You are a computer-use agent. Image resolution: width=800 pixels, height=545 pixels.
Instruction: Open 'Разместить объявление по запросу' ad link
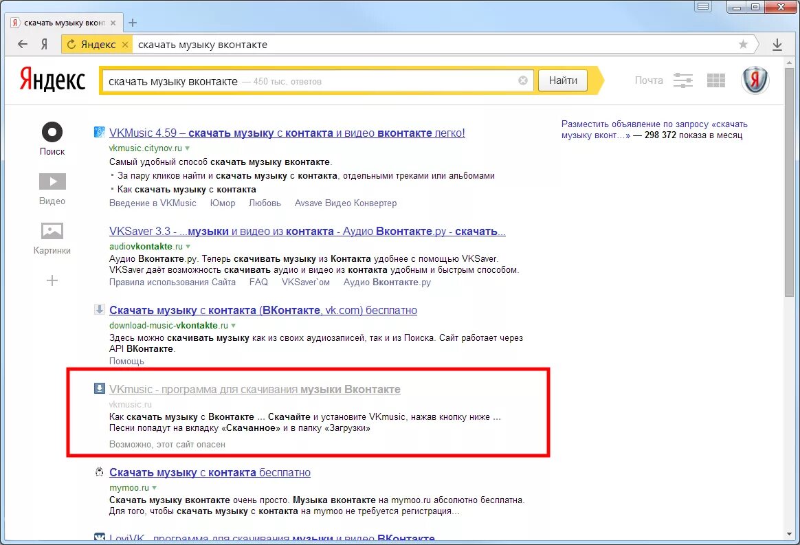click(654, 130)
